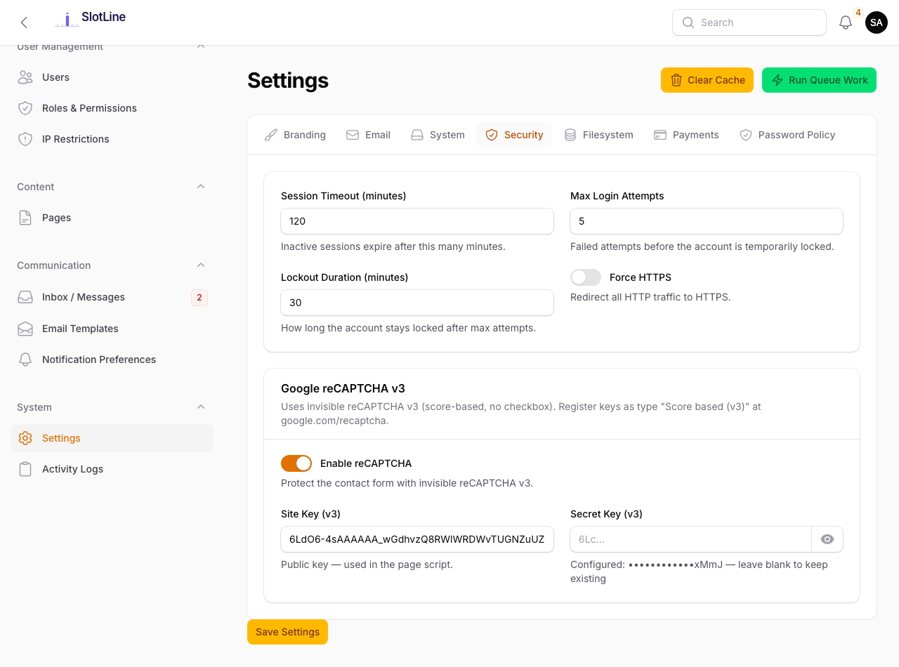Reveal the Secret Key with eye icon
899x667 pixels.
pyautogui.click(x=827, y=539)
